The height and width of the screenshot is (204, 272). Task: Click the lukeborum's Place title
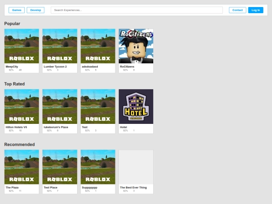(56, 127)
